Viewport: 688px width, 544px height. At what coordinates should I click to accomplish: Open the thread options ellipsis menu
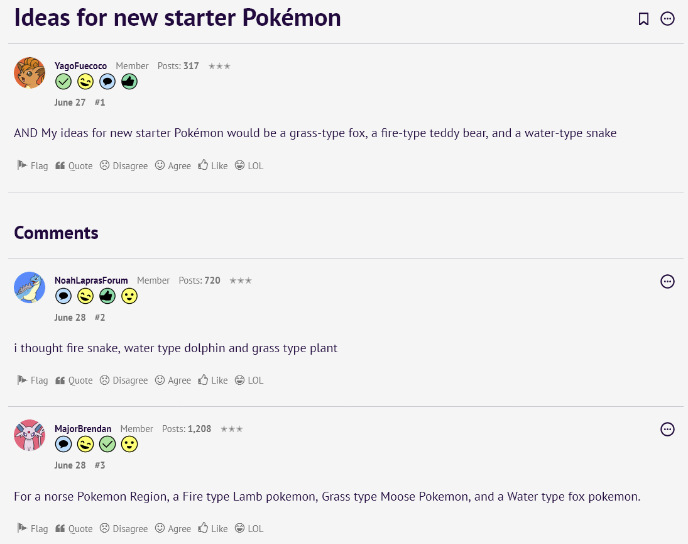pos(667,19)
